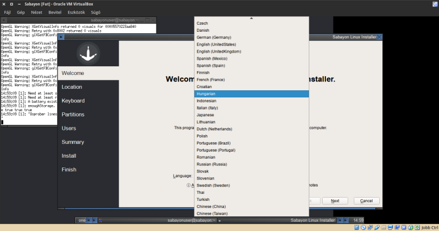The image size is (439, 231).
Task: Click the shared folders status icon
Action: point(384,227)
